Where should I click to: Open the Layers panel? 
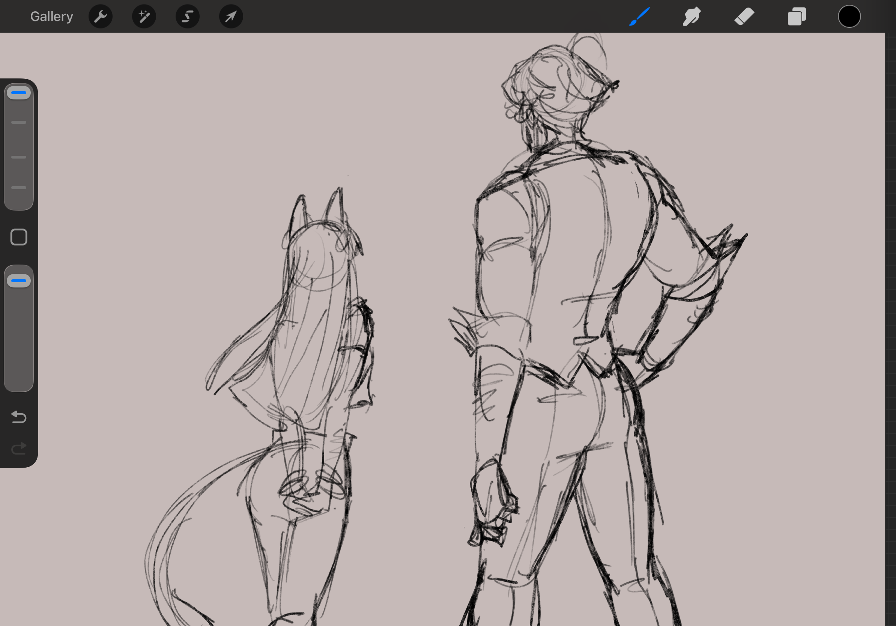coord(797,17)
